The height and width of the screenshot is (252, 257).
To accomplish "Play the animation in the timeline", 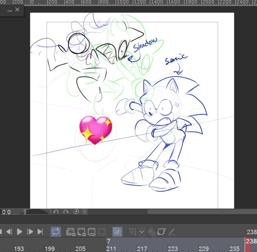I will (20, 232).
